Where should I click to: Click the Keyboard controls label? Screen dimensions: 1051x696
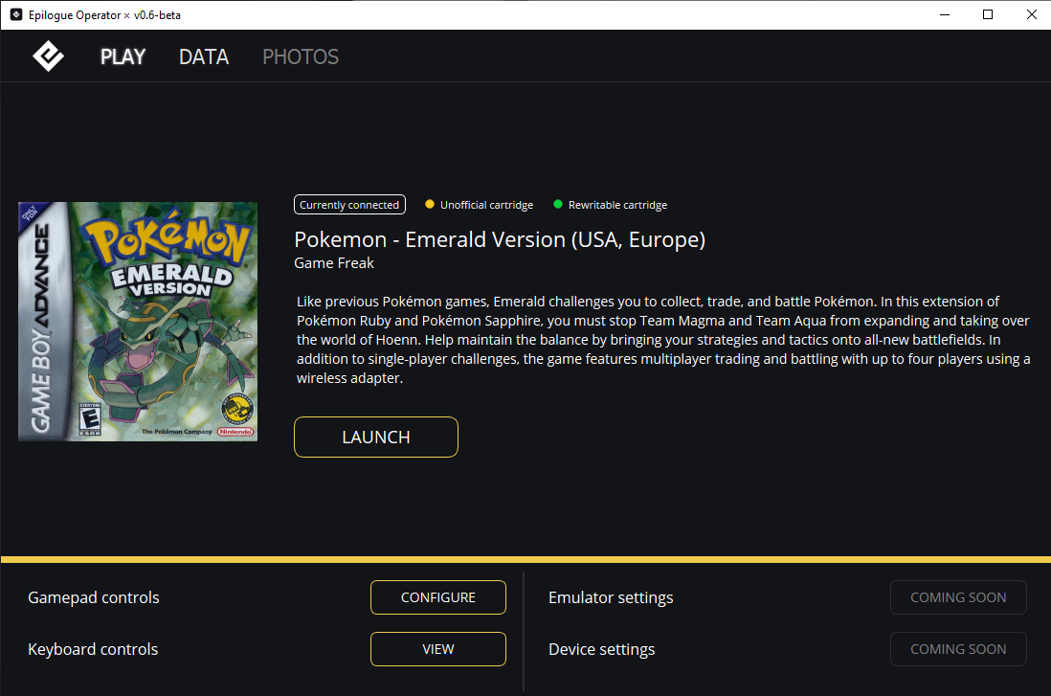coord(93,649)
